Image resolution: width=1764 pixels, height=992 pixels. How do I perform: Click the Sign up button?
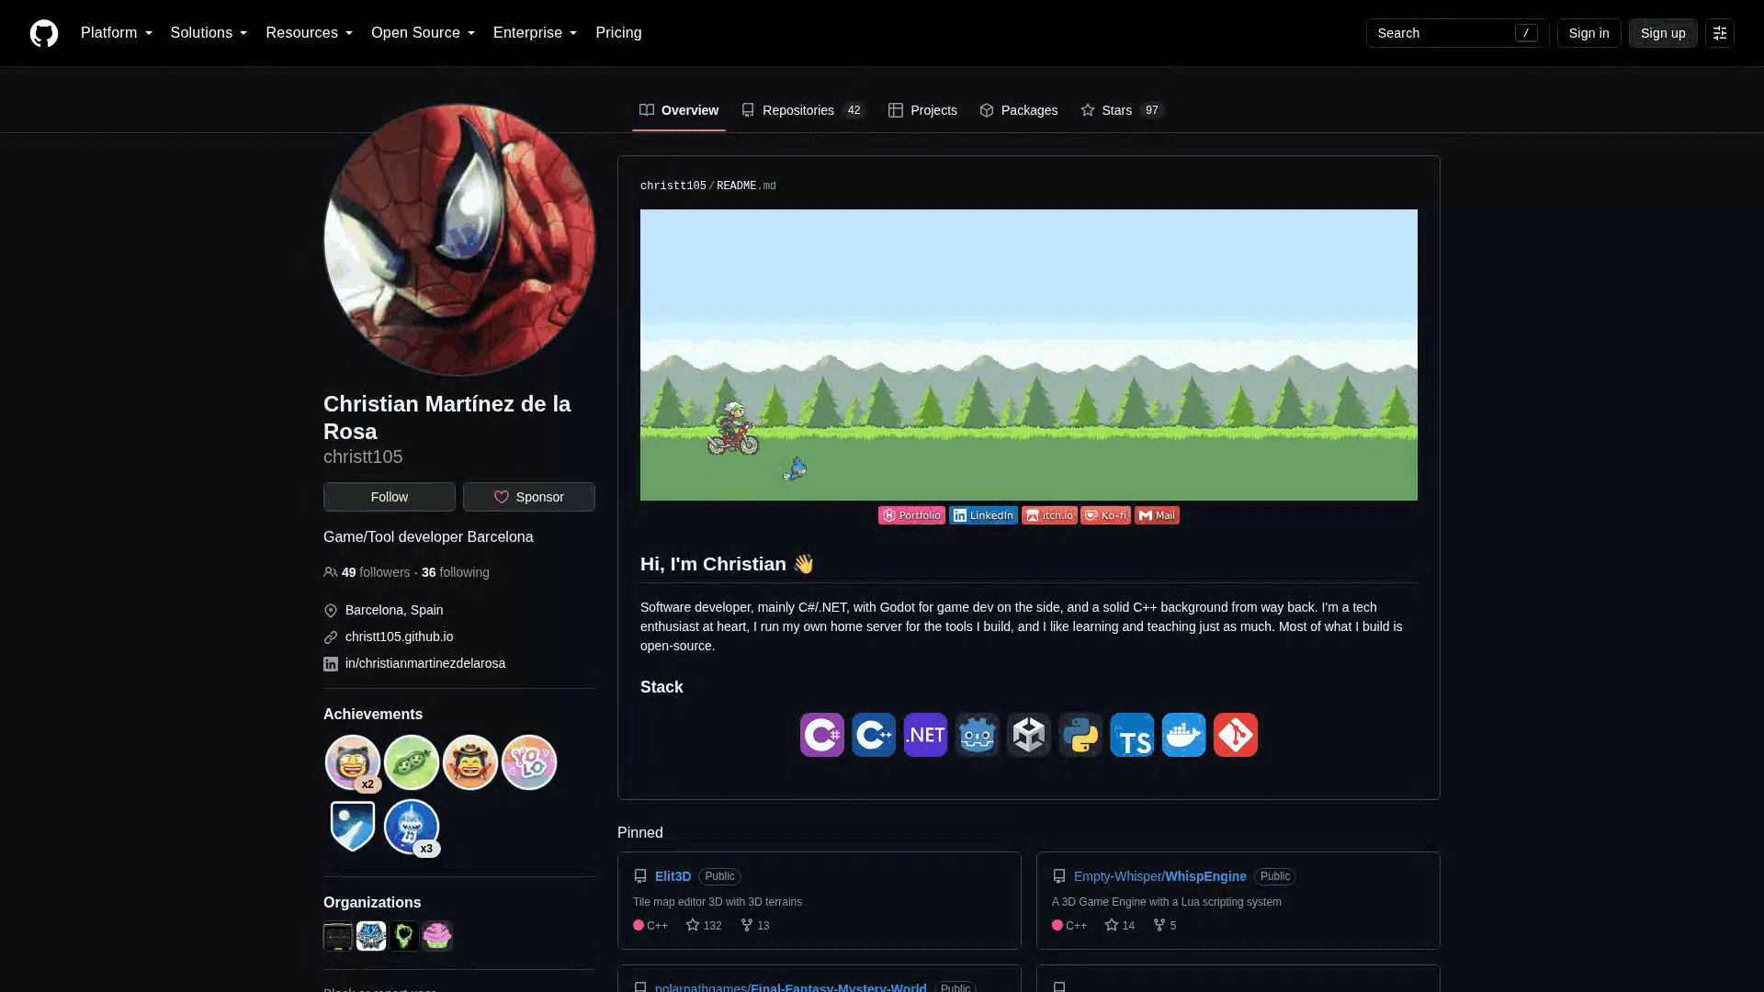point(1663,33)
